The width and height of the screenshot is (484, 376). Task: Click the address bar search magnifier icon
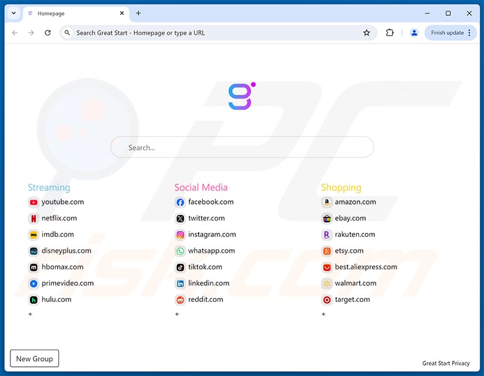[x=67, y=32]
